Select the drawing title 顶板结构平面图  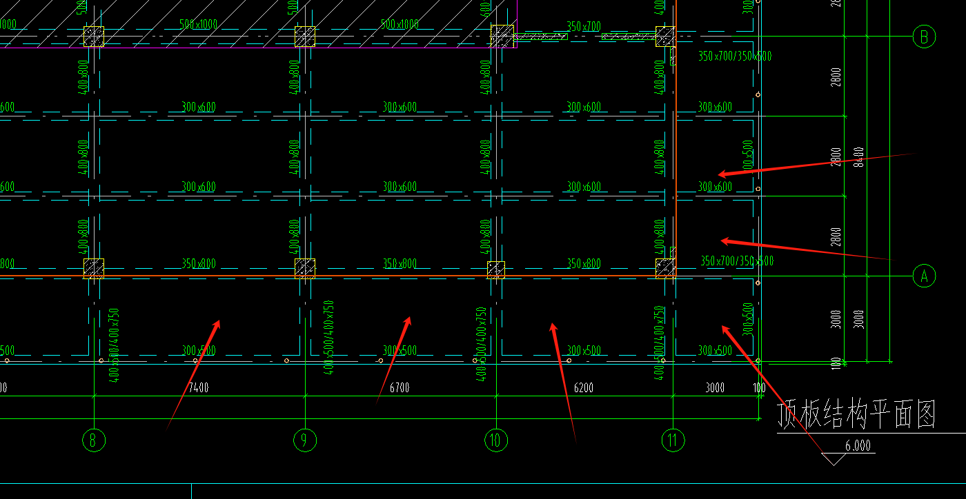(x=858, y=415)
